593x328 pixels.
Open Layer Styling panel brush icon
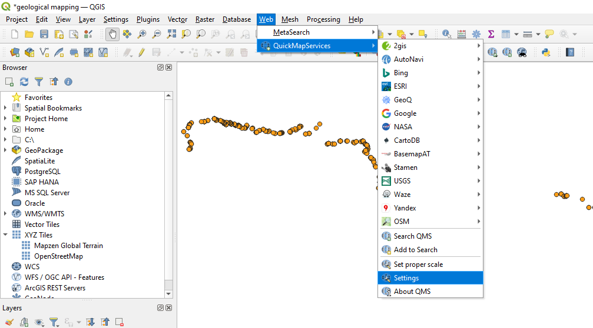9,322
